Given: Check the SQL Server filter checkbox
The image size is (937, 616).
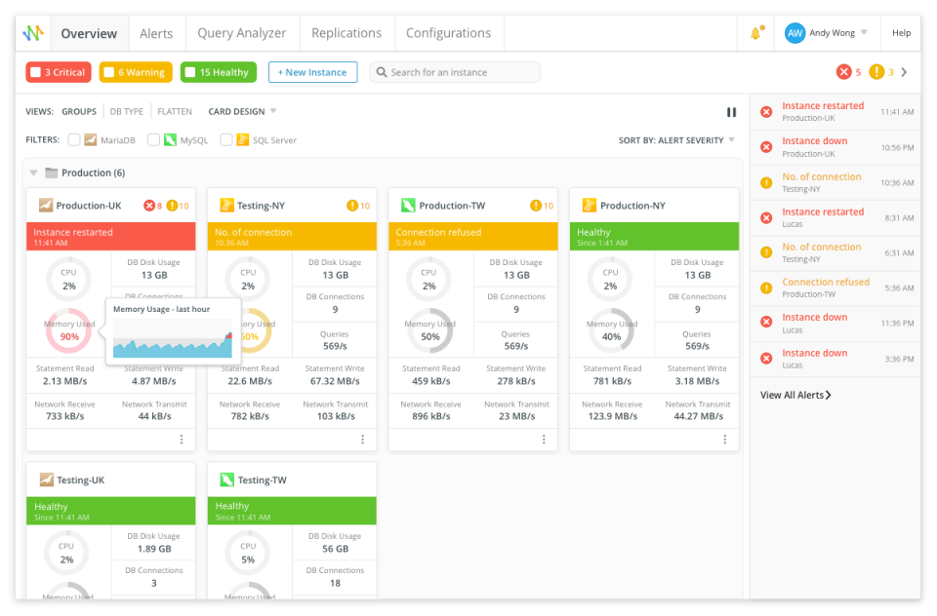Looking at the screenshot, I should [227, 139].
